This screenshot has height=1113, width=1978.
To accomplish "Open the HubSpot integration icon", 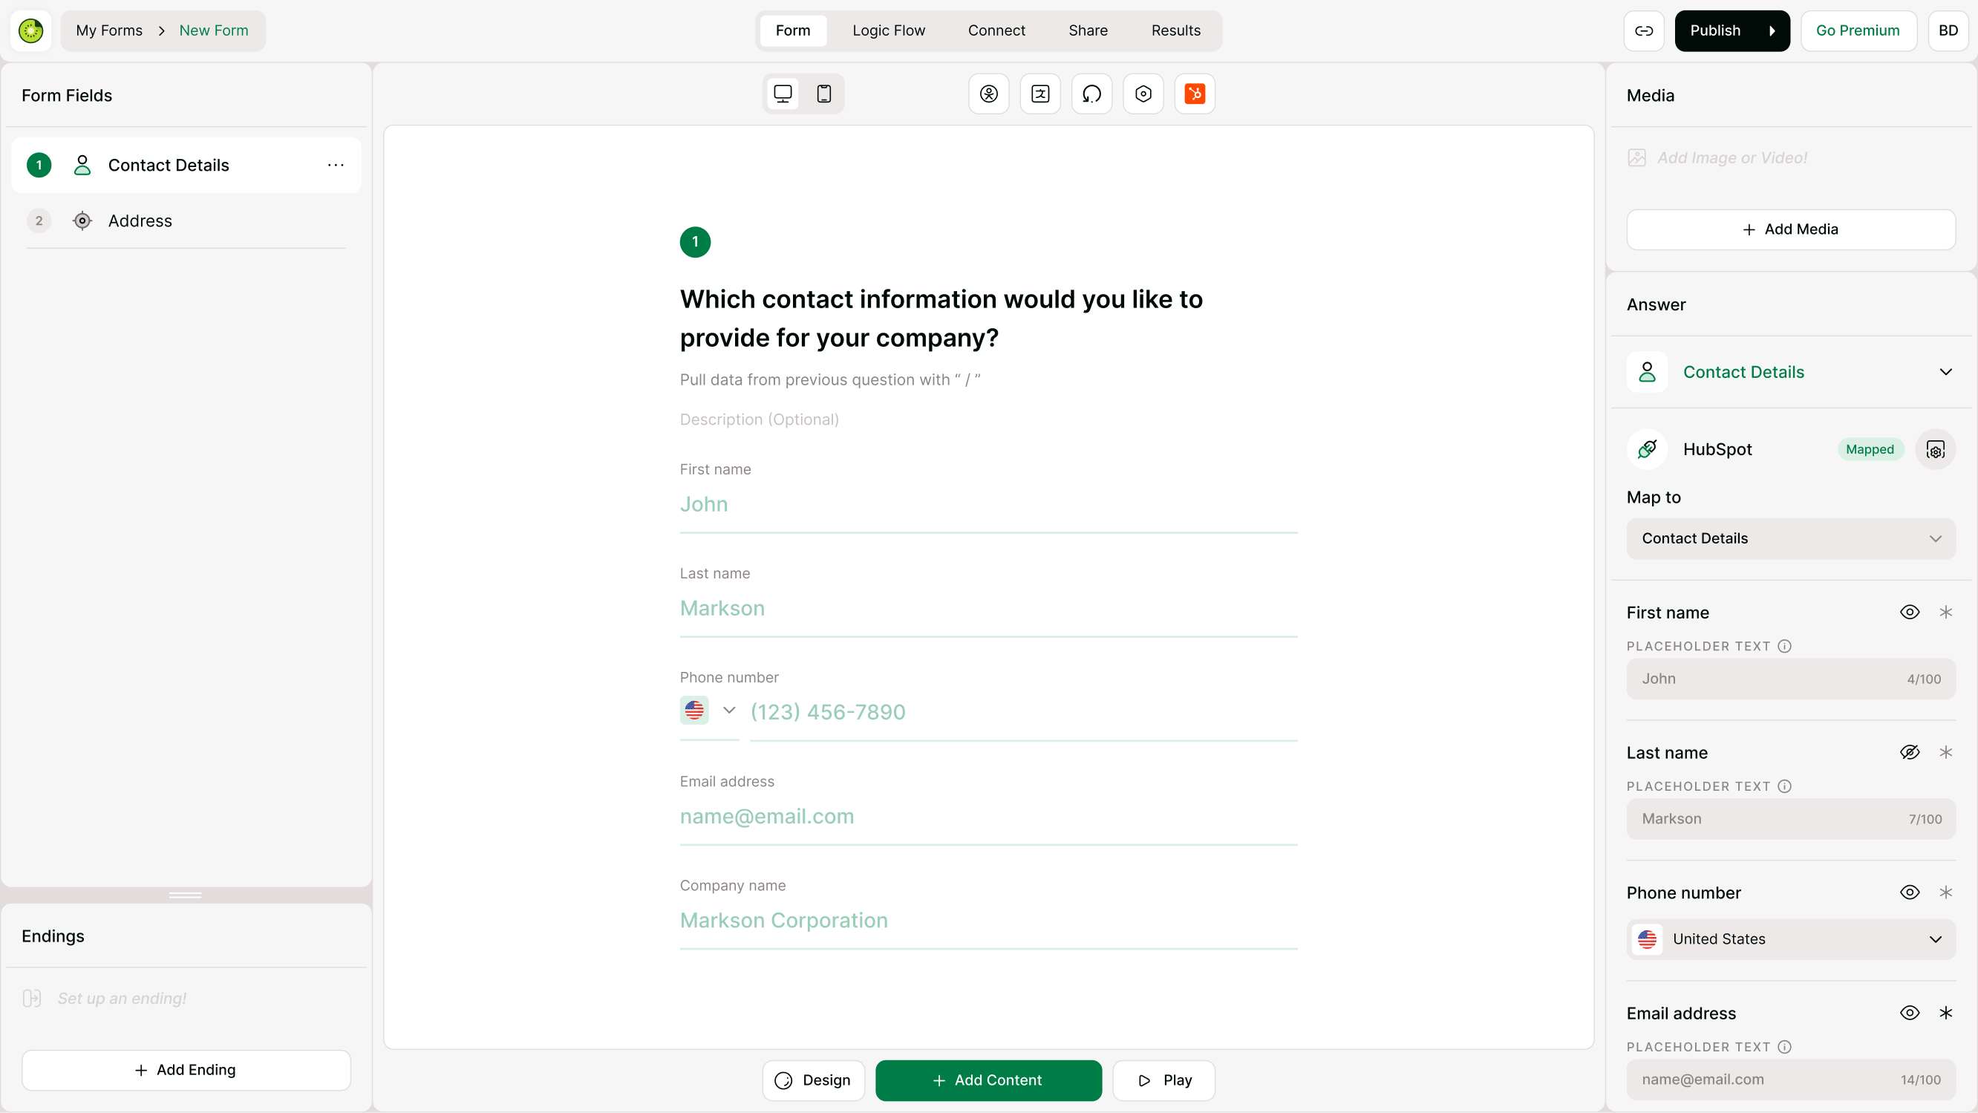I will coord(1195,94).
